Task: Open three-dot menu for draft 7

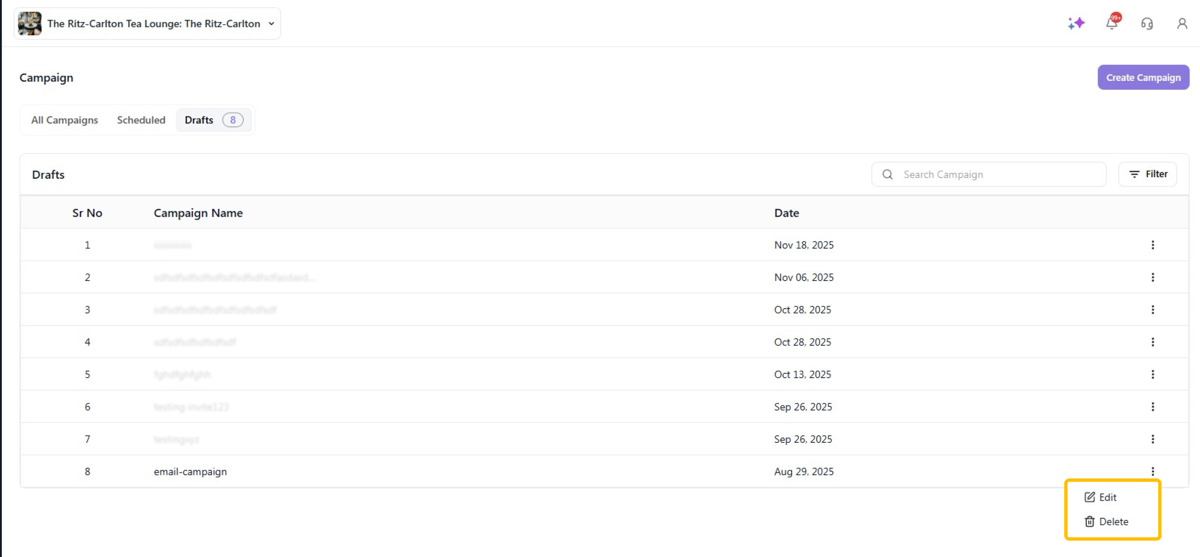Action: coord(1152,439)
